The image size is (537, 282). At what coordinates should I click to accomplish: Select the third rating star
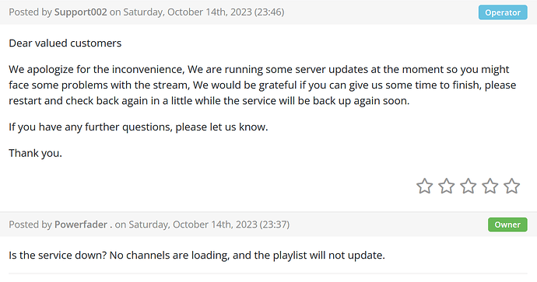pos(469,186)
